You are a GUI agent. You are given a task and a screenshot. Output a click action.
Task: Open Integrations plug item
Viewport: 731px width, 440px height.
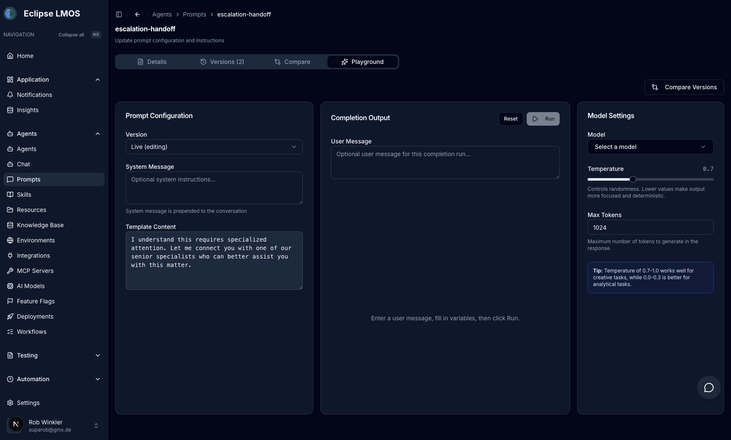54,256
